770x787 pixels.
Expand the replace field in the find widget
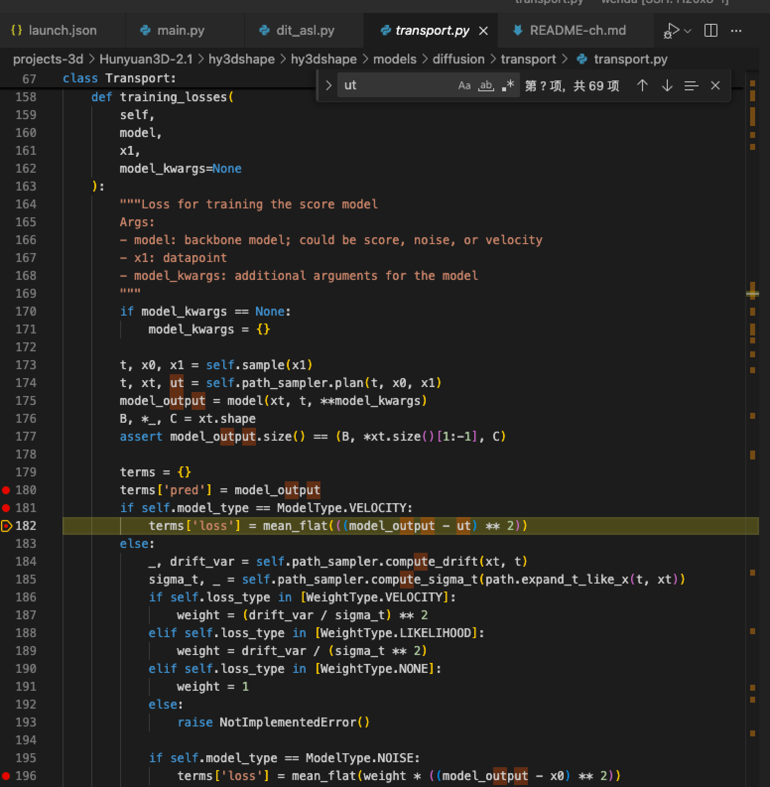tap(328, 85)
